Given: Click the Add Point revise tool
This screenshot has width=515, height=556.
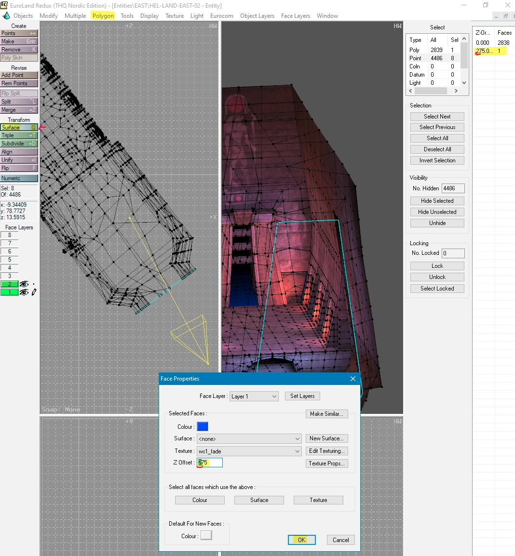Looking at the screenshot, I should 19,75.
